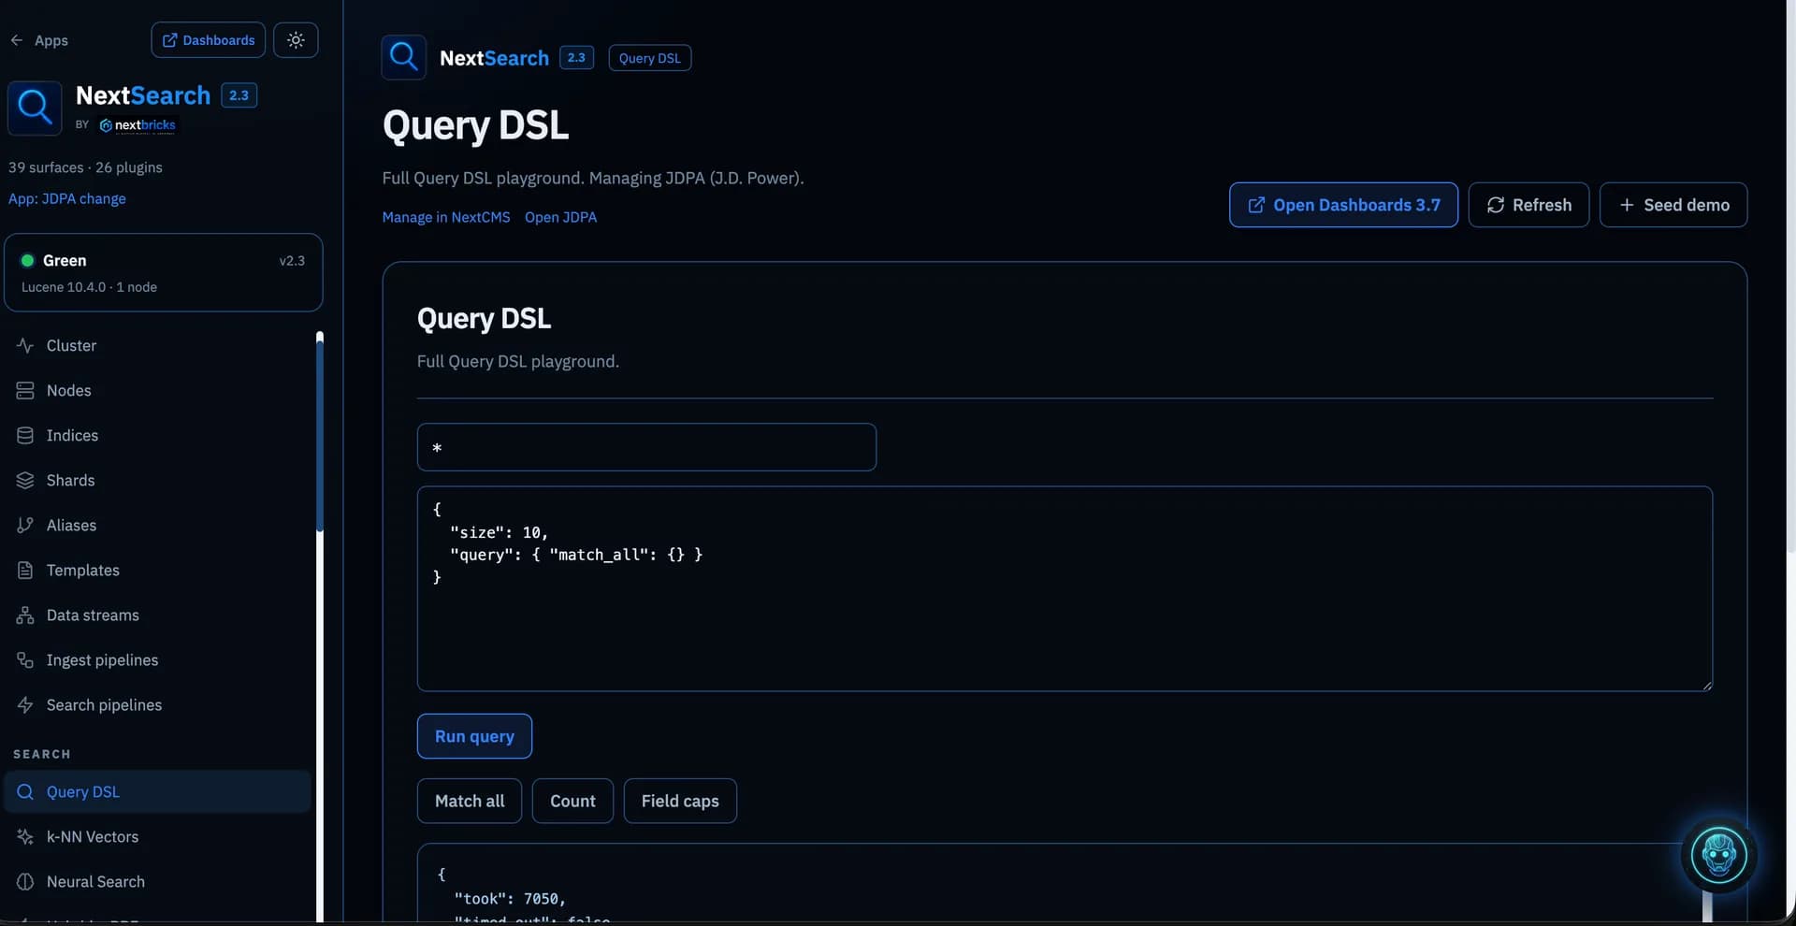The image size is (1796, 926).
Task: Click the Data streams network icon
Action: coord(25,615)
